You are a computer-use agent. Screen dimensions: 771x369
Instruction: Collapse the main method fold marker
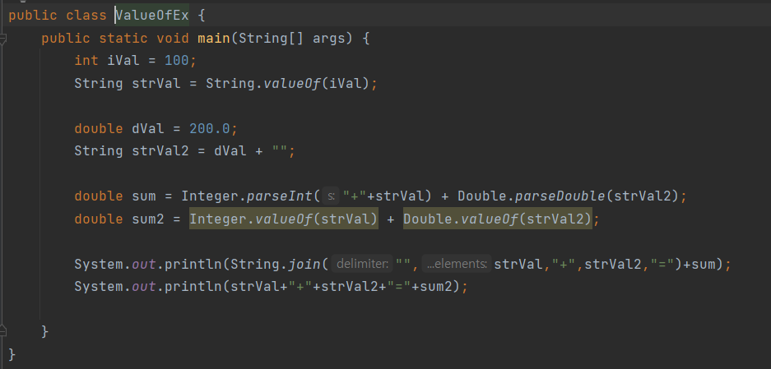tap(2, 39)
